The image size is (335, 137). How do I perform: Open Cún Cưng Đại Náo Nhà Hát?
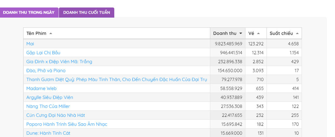pos(56,115)
